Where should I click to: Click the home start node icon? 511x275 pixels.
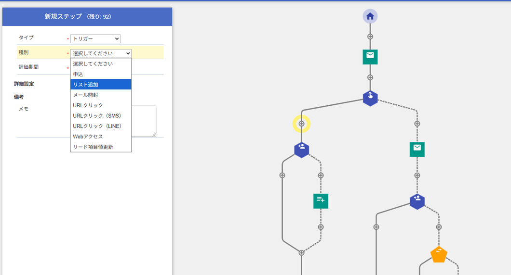pos(370,16)
